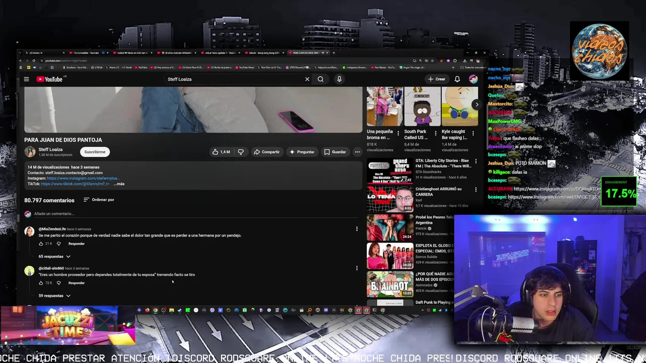Switch to the DALAS - Bang bang bang tab
Viewport: 646px width, 363px height.
coord(263,52)
